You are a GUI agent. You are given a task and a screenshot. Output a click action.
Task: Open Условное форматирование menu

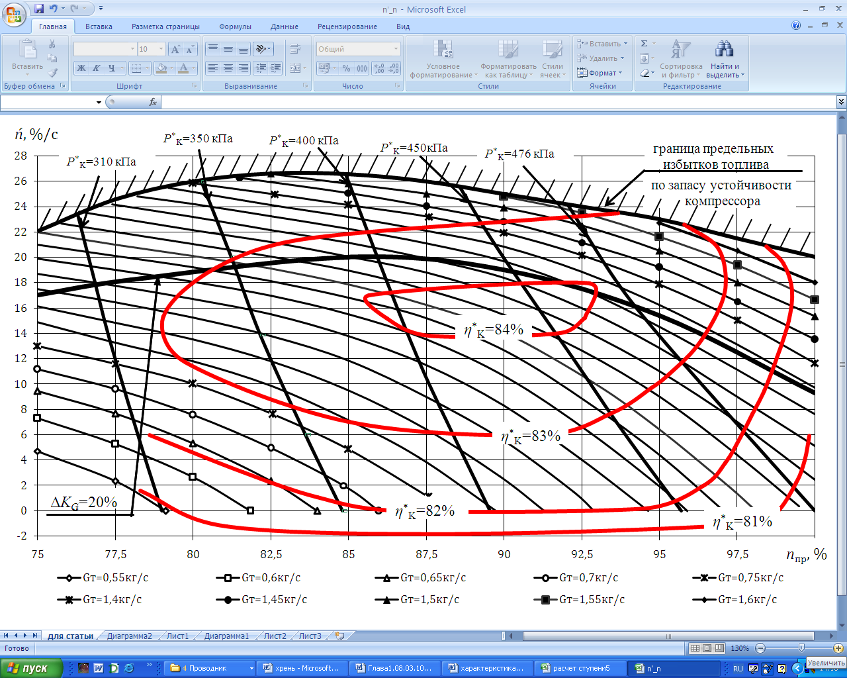pyautogui.click(x=443, y=59)
